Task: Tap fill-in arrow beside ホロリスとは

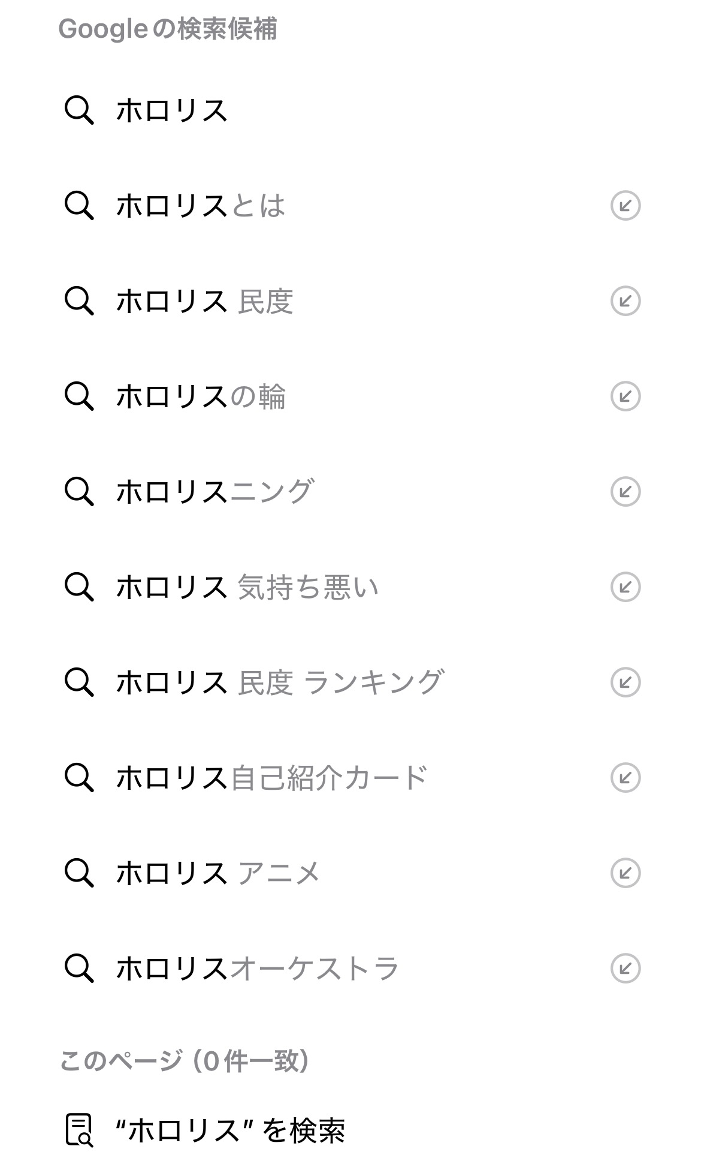Action: (x=625, y=206)
